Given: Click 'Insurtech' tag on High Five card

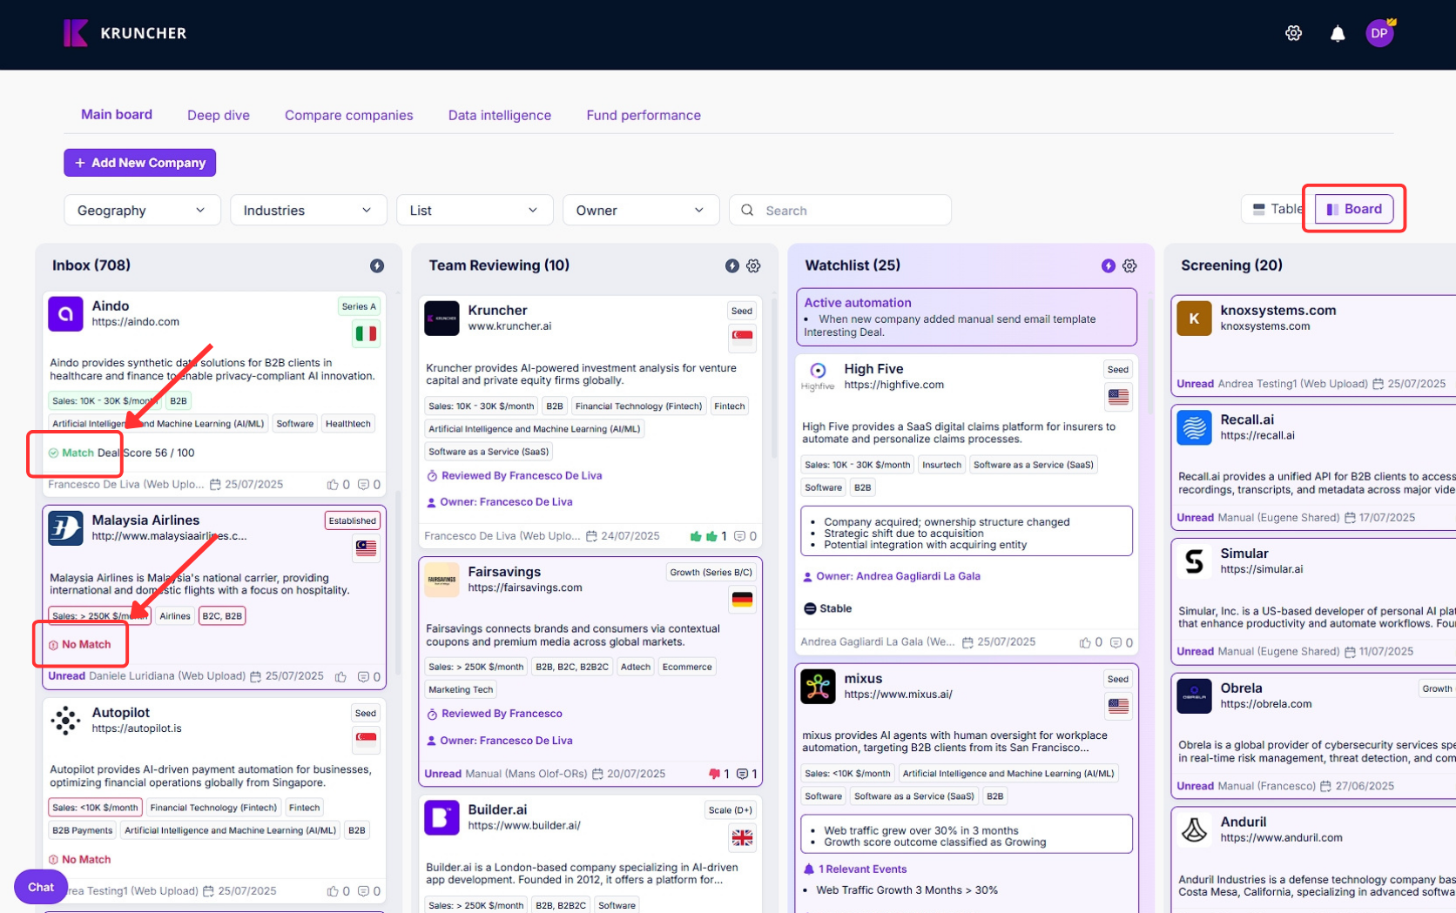Looking at the screenshot, I should point(941,465).
